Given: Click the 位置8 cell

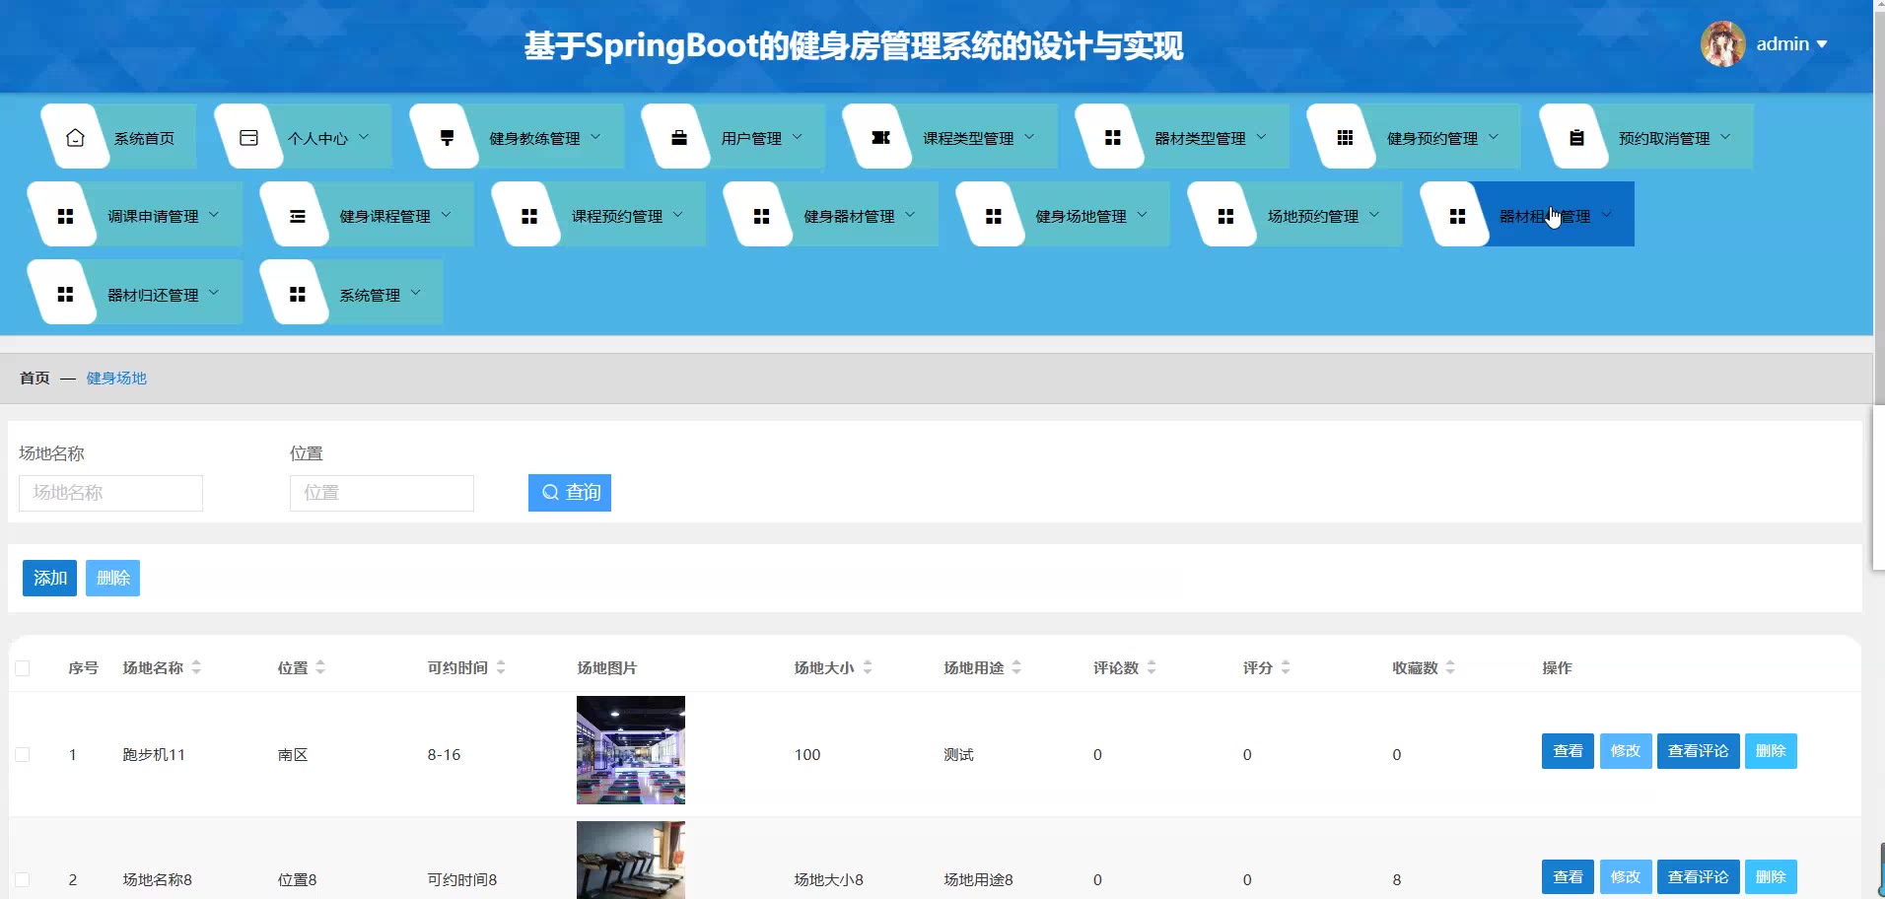Looking at the screenshot, I should coord(297,879).
